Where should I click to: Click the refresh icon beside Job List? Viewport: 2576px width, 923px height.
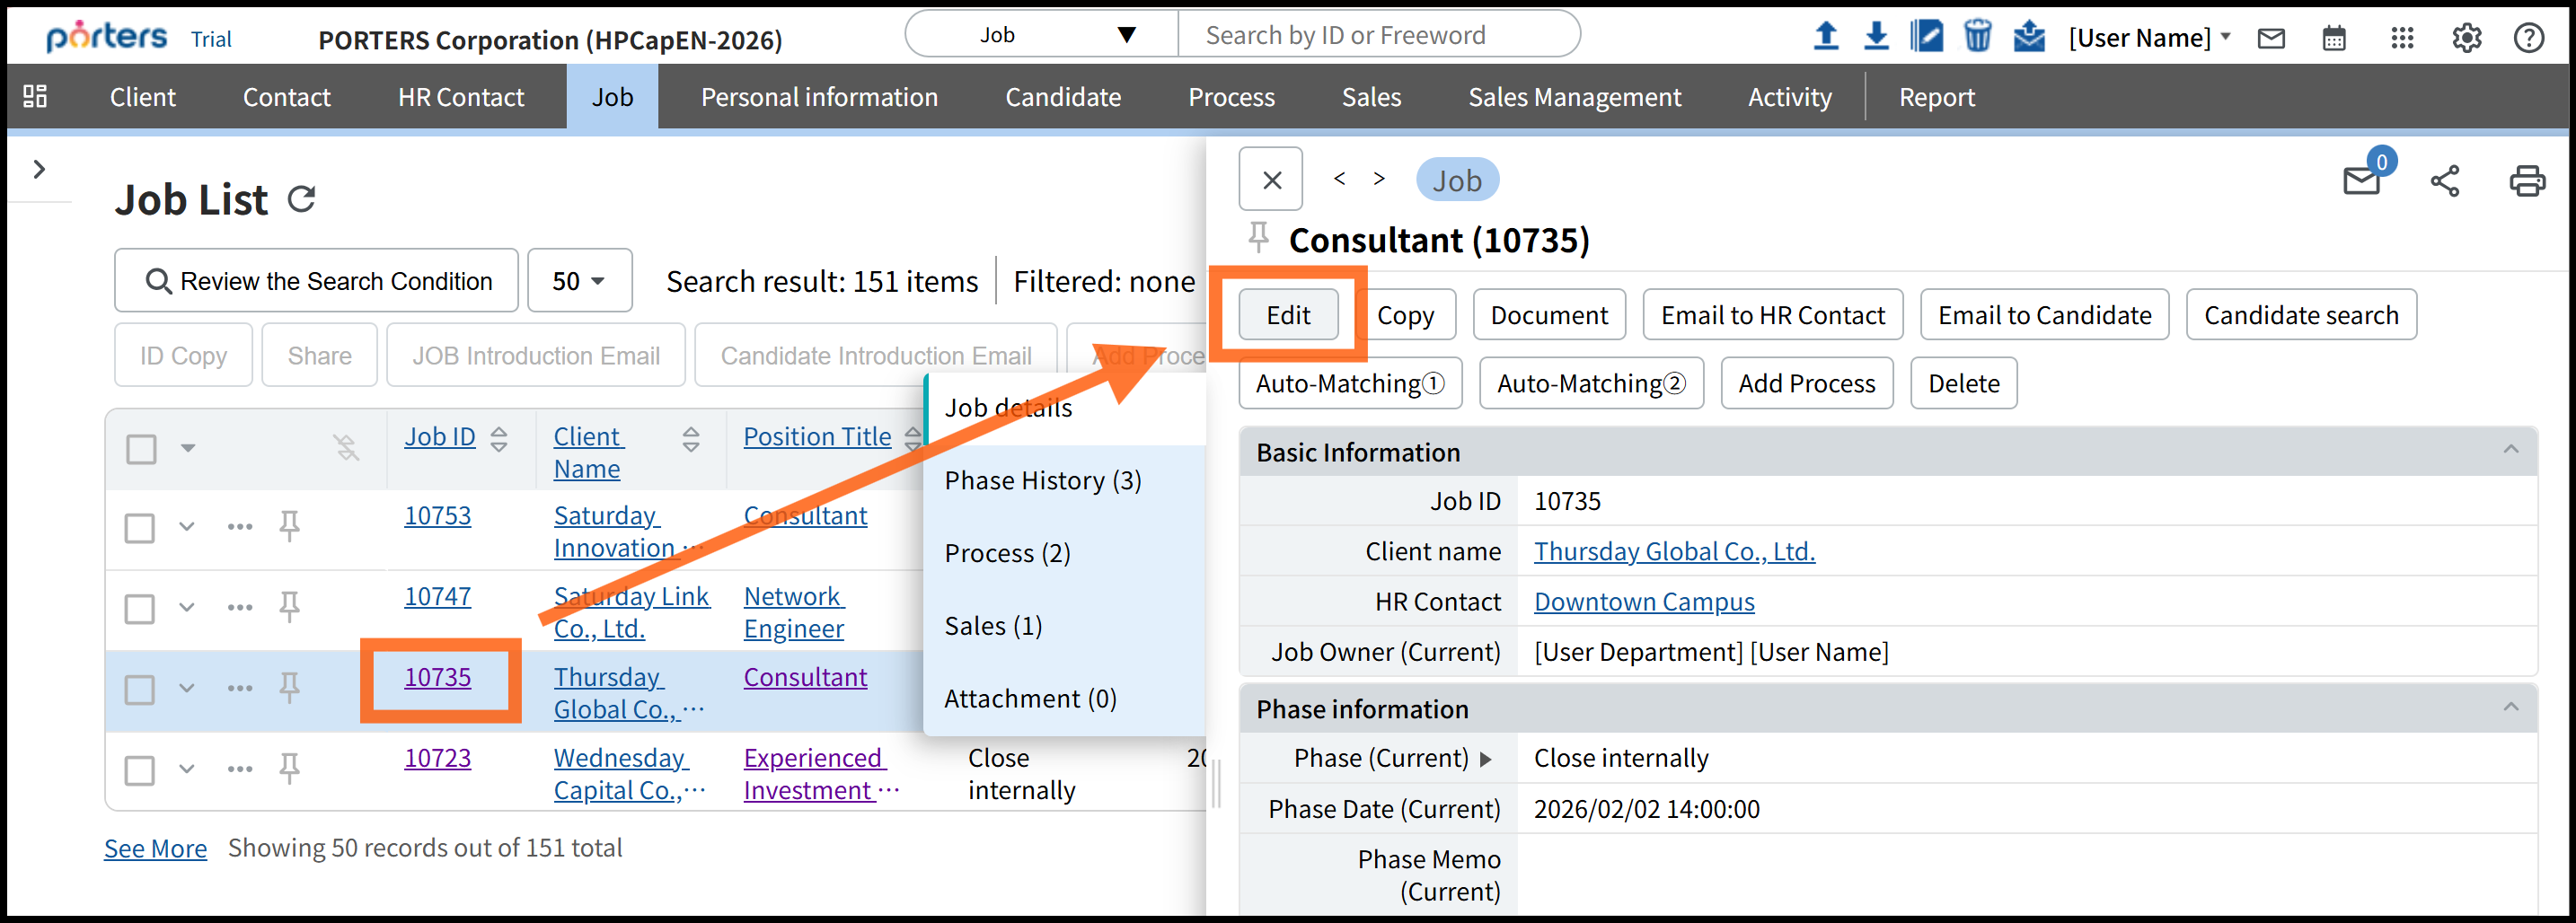302,199
